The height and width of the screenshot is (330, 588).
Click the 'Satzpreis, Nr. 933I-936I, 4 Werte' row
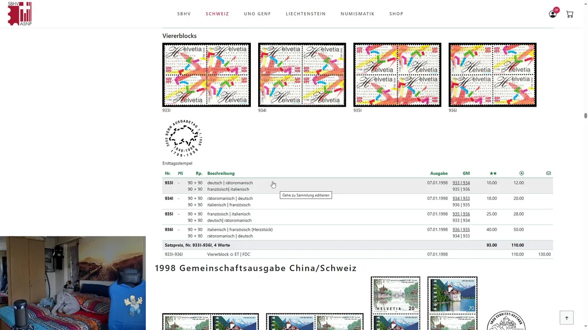357,245
